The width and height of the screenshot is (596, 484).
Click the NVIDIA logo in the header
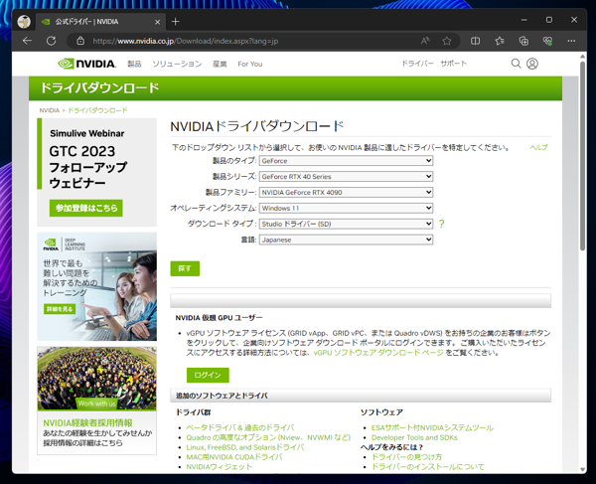click(x=86, y=64)
